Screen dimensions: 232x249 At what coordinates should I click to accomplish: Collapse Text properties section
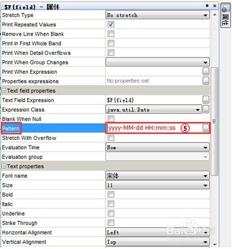click(4, 166)
